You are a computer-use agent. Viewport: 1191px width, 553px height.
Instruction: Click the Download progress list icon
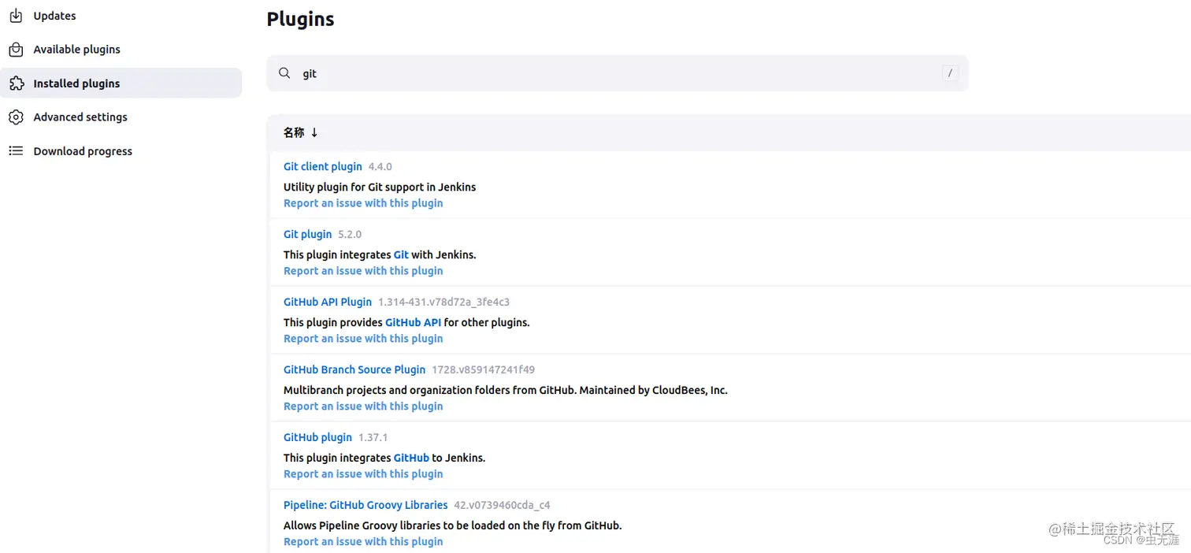pos(16,150)
